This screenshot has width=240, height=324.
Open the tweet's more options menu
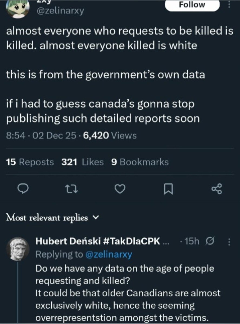229,5
